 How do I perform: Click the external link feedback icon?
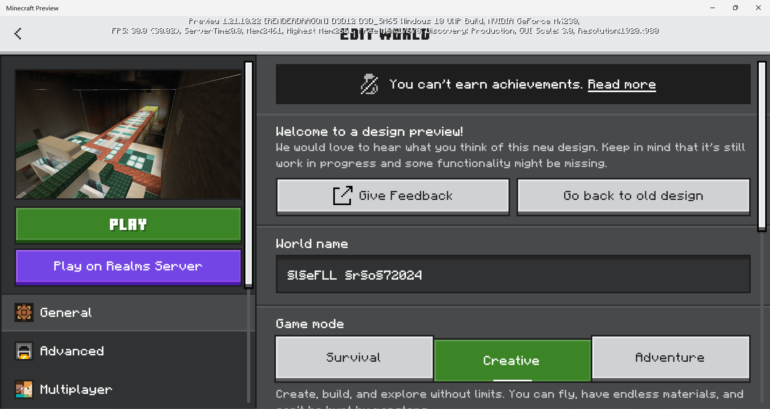[x=342, y=195]
